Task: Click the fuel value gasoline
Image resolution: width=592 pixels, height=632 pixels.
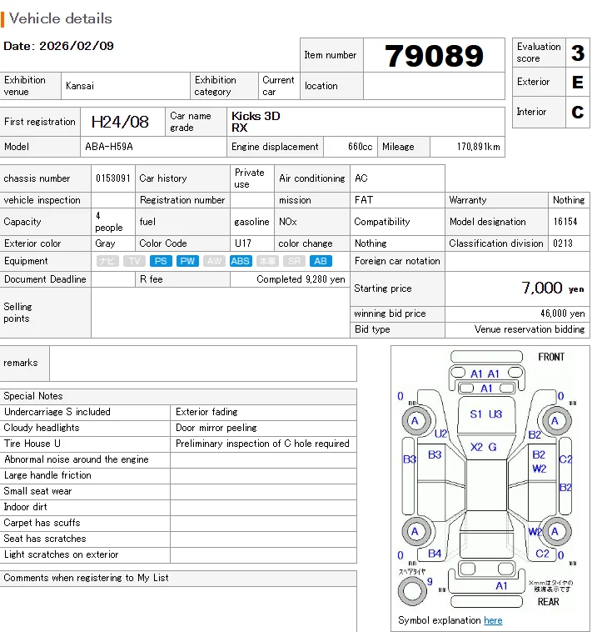Action: 251,222
